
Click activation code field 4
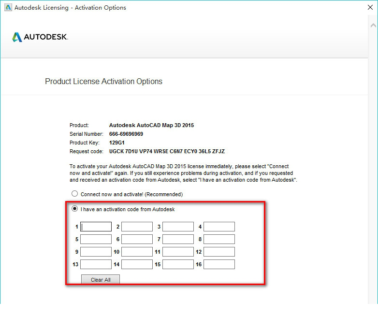(x=219, y=227)
